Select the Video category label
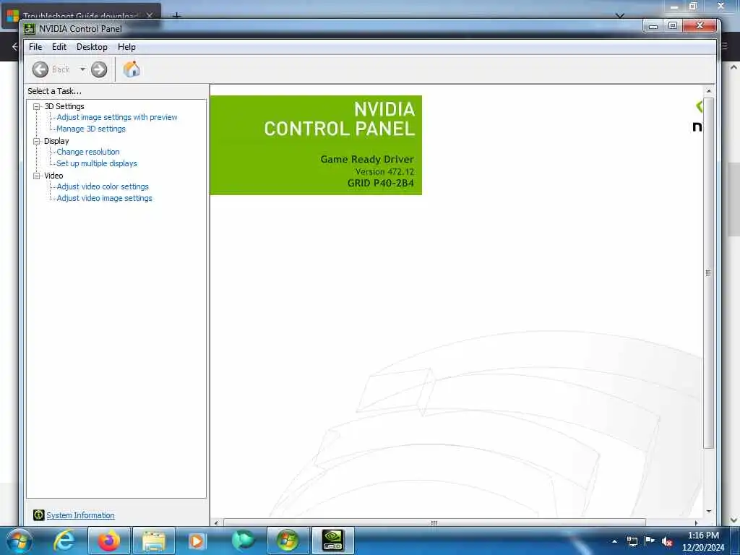This screenshot has height=555, width=740. coord(53,176)
